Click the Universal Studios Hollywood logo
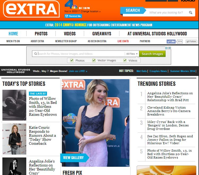199x175 pixels. tap(16, 71)
